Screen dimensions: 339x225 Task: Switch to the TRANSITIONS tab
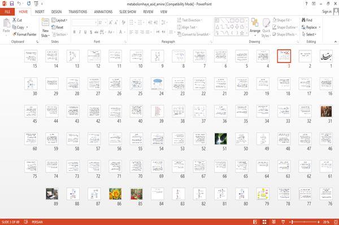click(78, 12)
